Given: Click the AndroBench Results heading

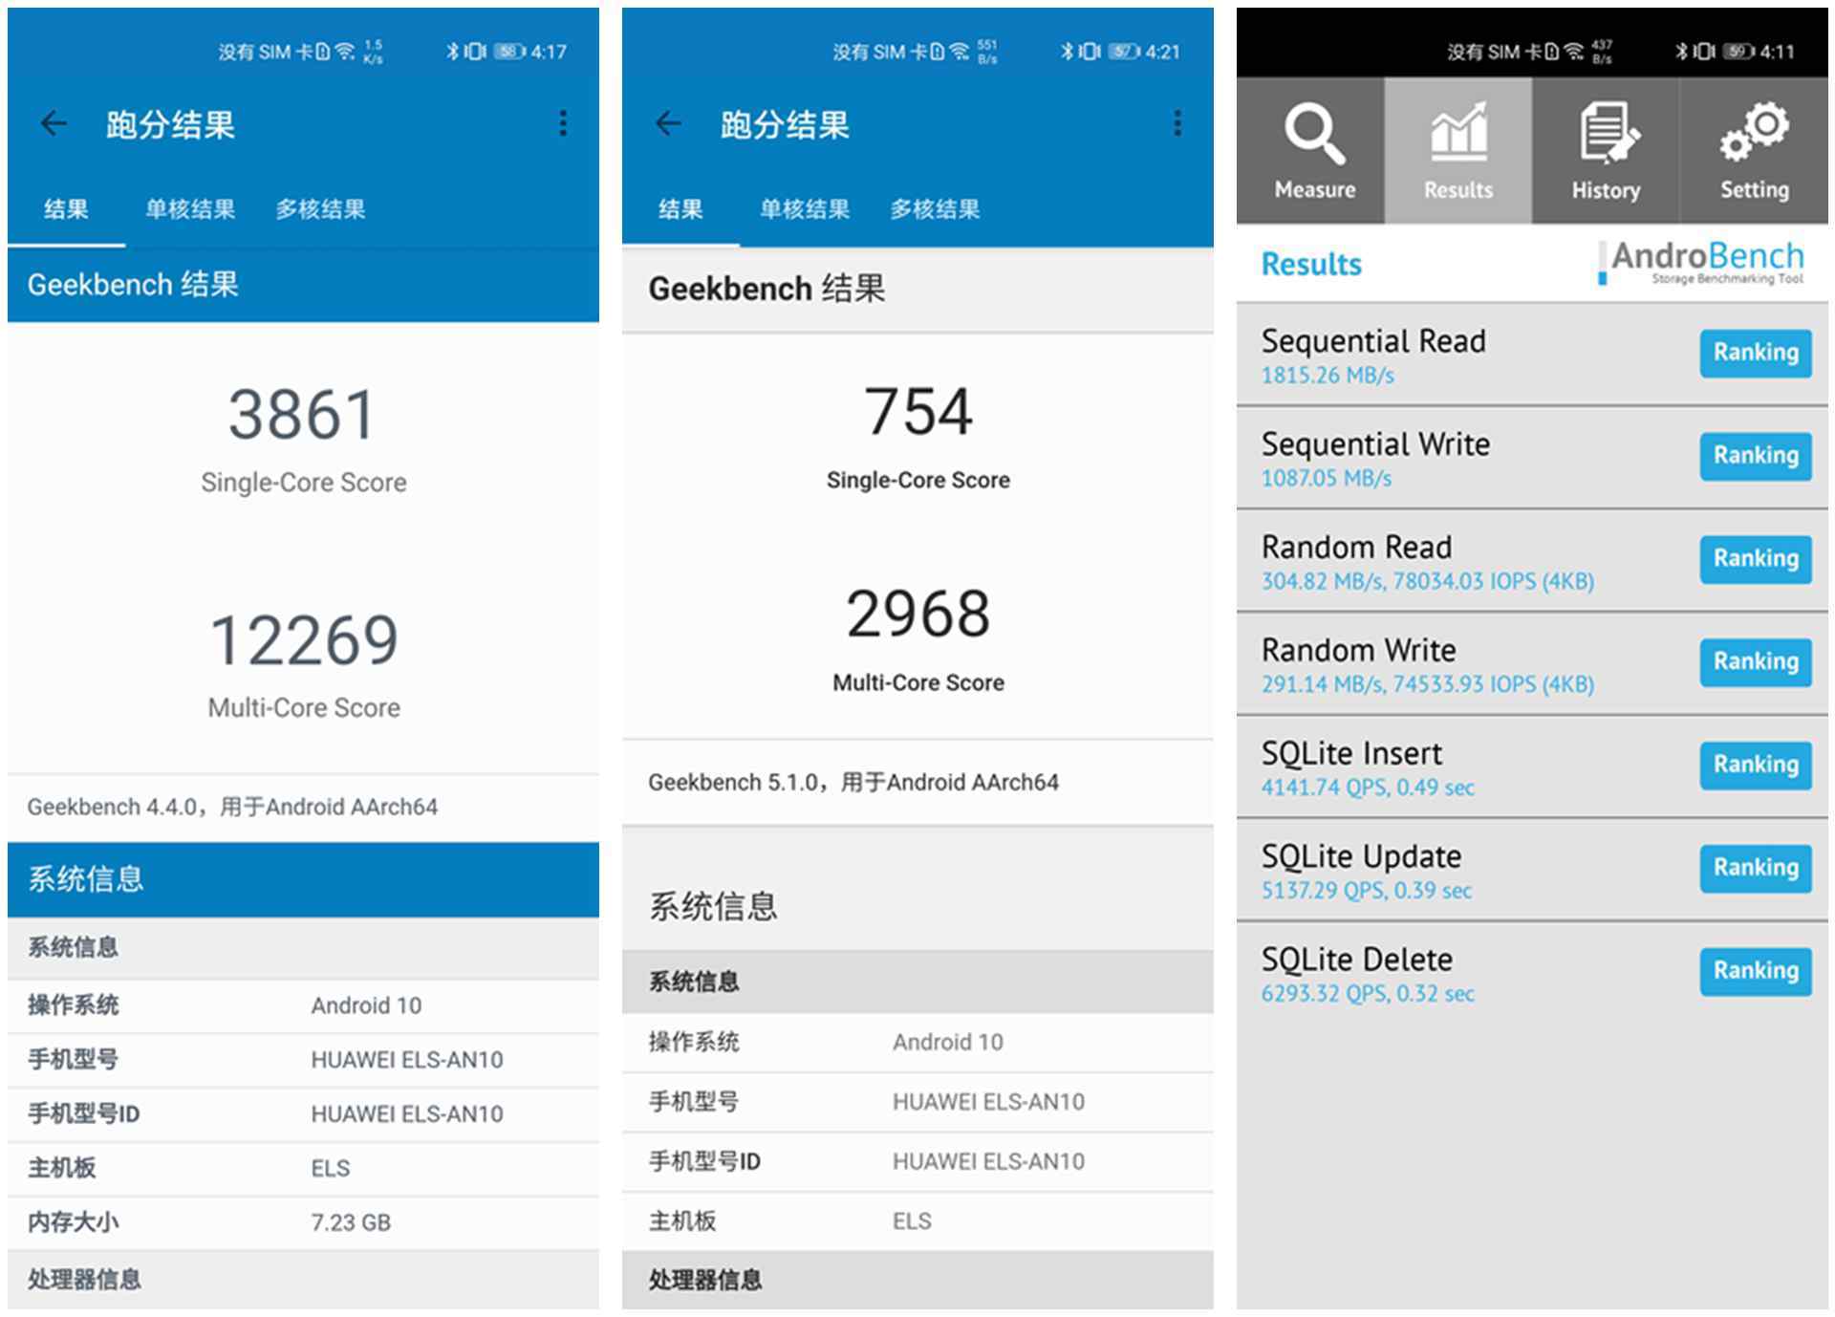Looking at the screenshot, I should (x=1311, y=265).
